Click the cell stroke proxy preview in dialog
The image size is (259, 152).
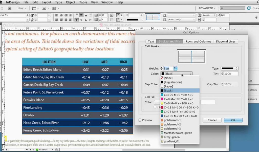click(191, 57)
